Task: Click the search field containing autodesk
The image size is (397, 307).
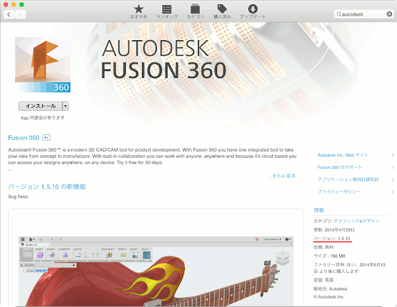Action: pyautogui.click(x=364, y=14)
